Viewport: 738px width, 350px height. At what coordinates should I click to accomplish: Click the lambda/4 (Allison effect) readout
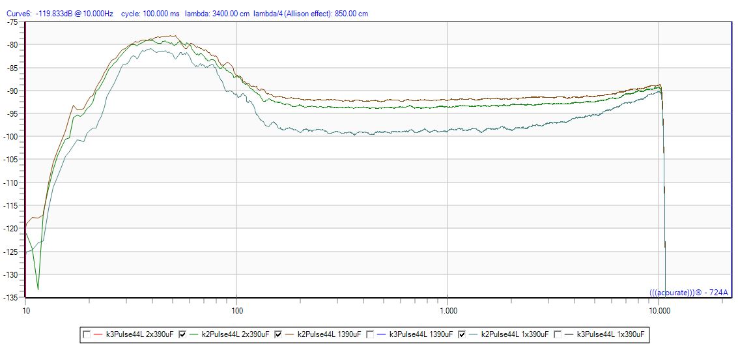311,14
